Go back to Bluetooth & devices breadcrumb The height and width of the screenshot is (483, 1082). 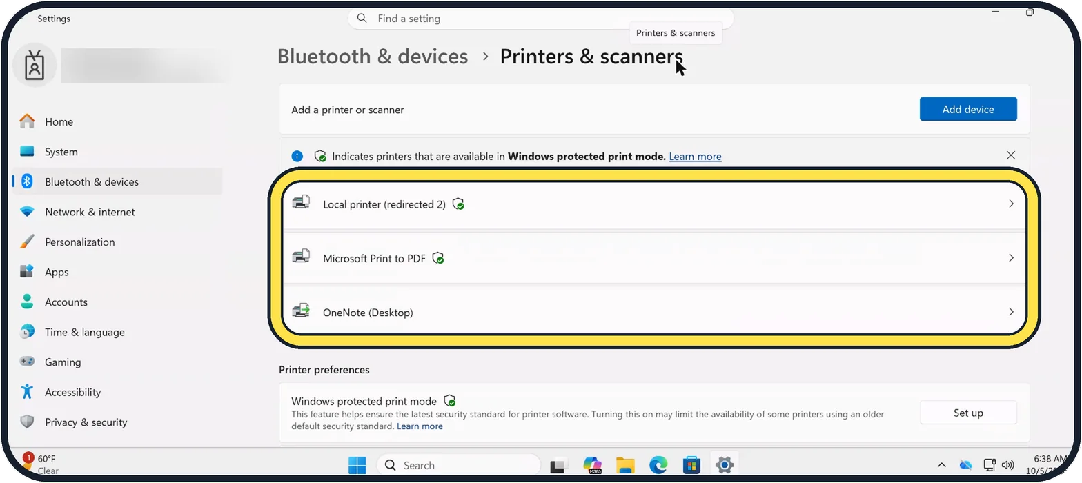[373, 57]
